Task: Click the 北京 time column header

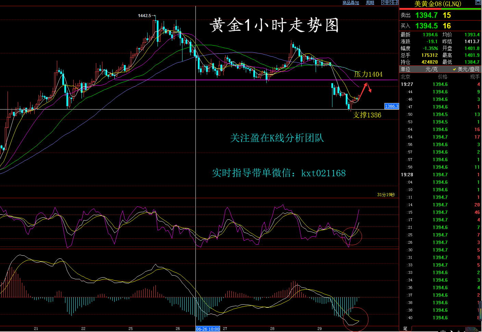Action: click(x=405, y=77)
